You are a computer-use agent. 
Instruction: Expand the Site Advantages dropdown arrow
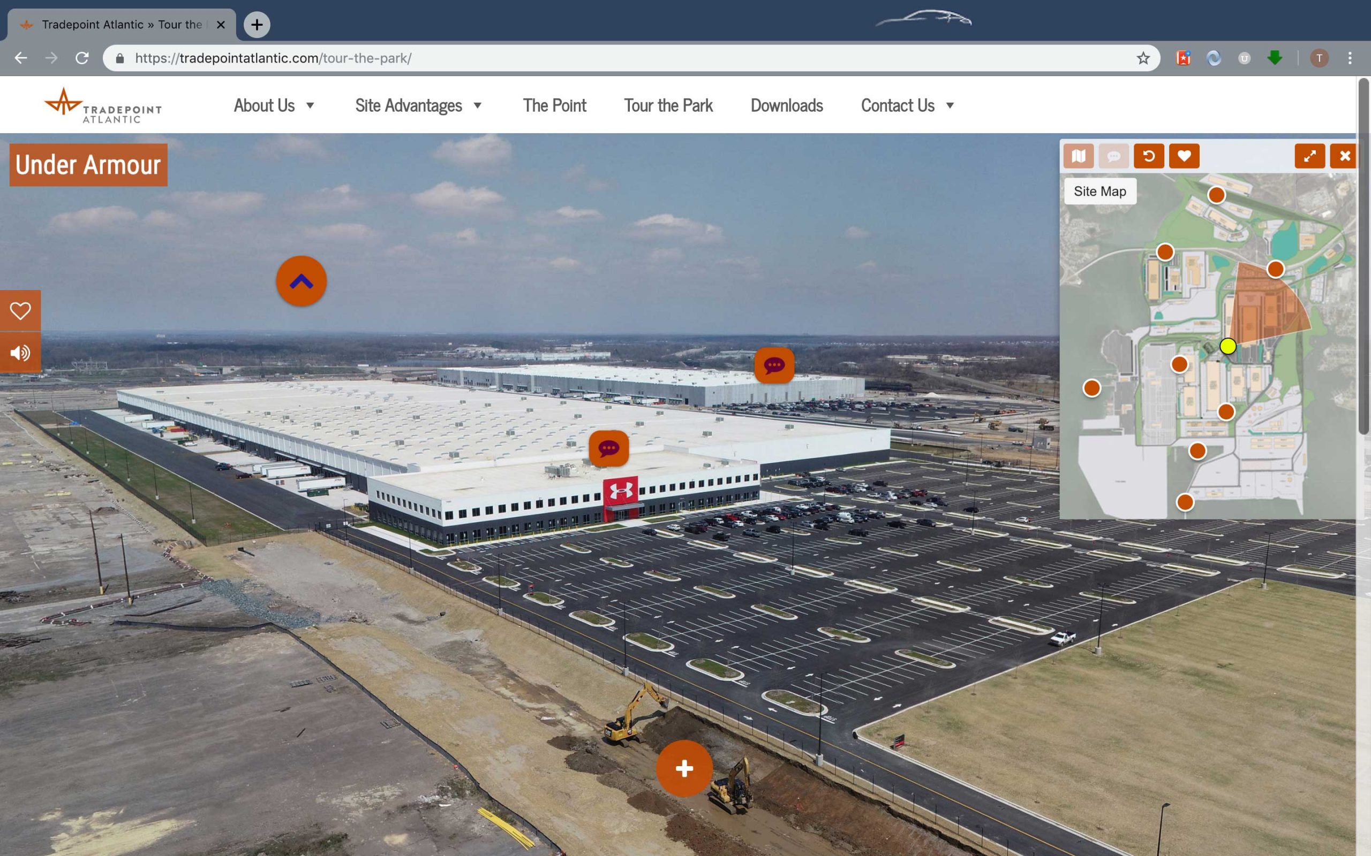477,106
